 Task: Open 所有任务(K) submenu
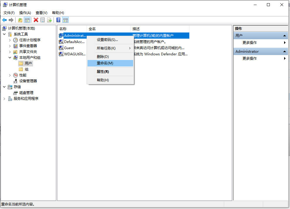click(110, 48)
